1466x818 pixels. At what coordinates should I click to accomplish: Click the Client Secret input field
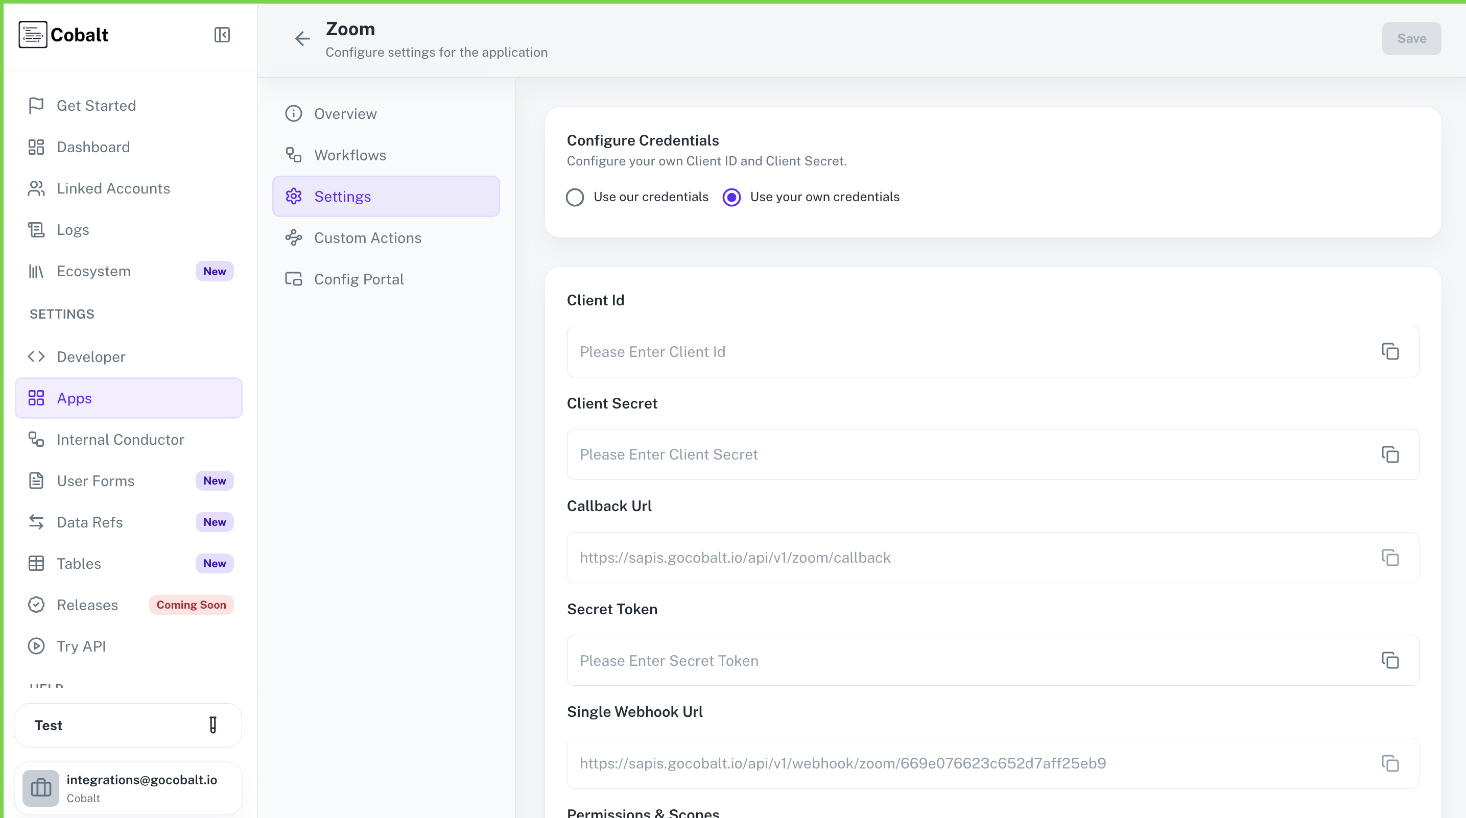point(911,454)
